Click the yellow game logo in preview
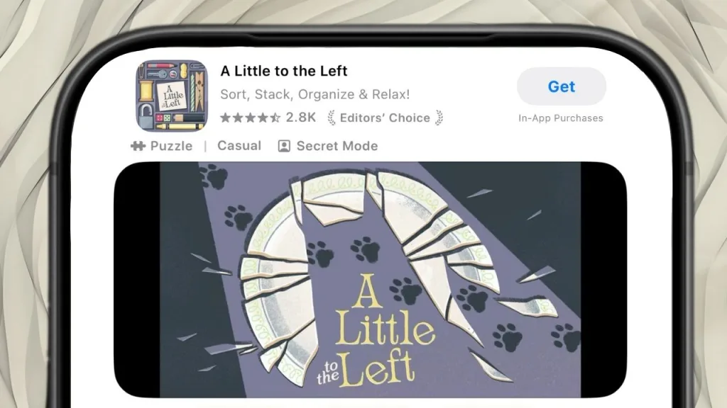 376,332
